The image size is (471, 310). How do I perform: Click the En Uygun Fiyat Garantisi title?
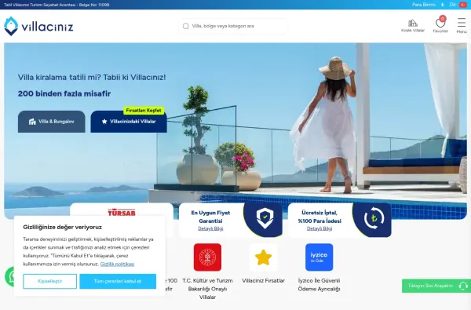click(210, 217)
